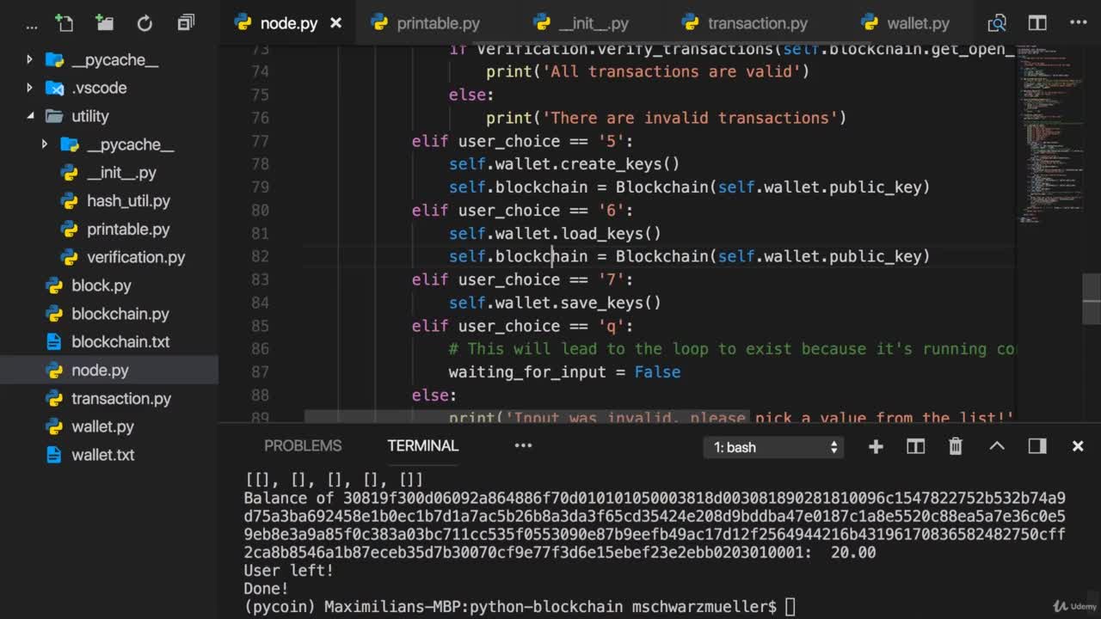
Task: Click the New File icon in explorer header
Action: click(65, 23)
